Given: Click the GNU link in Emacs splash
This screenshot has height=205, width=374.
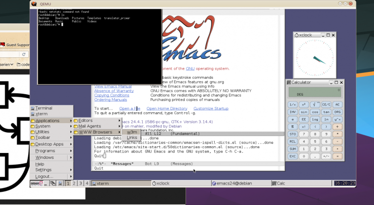Looking at the screenshot, I should point(190,68).
